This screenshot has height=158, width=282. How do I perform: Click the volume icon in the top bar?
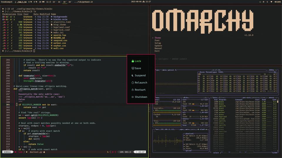click(x=275, y=2)
